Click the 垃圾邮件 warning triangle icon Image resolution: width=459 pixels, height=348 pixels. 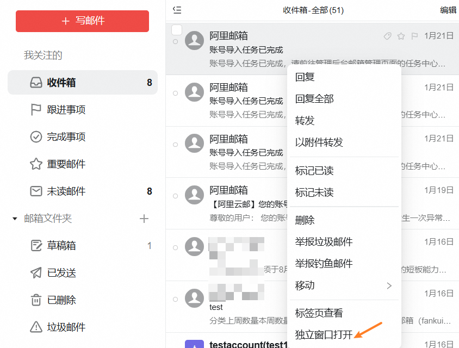coord(36,327)
